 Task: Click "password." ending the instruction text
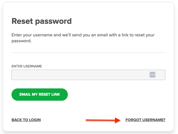click(x=21, y=41)
